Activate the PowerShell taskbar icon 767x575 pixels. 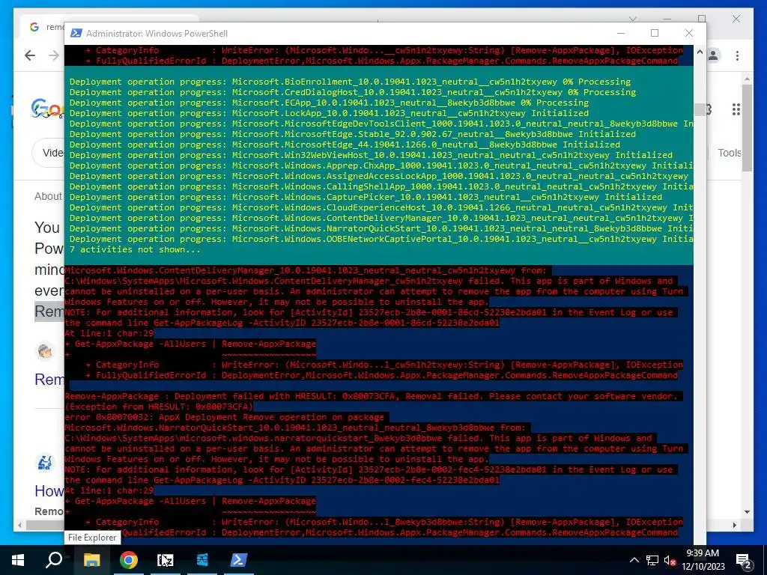point(239,560)
